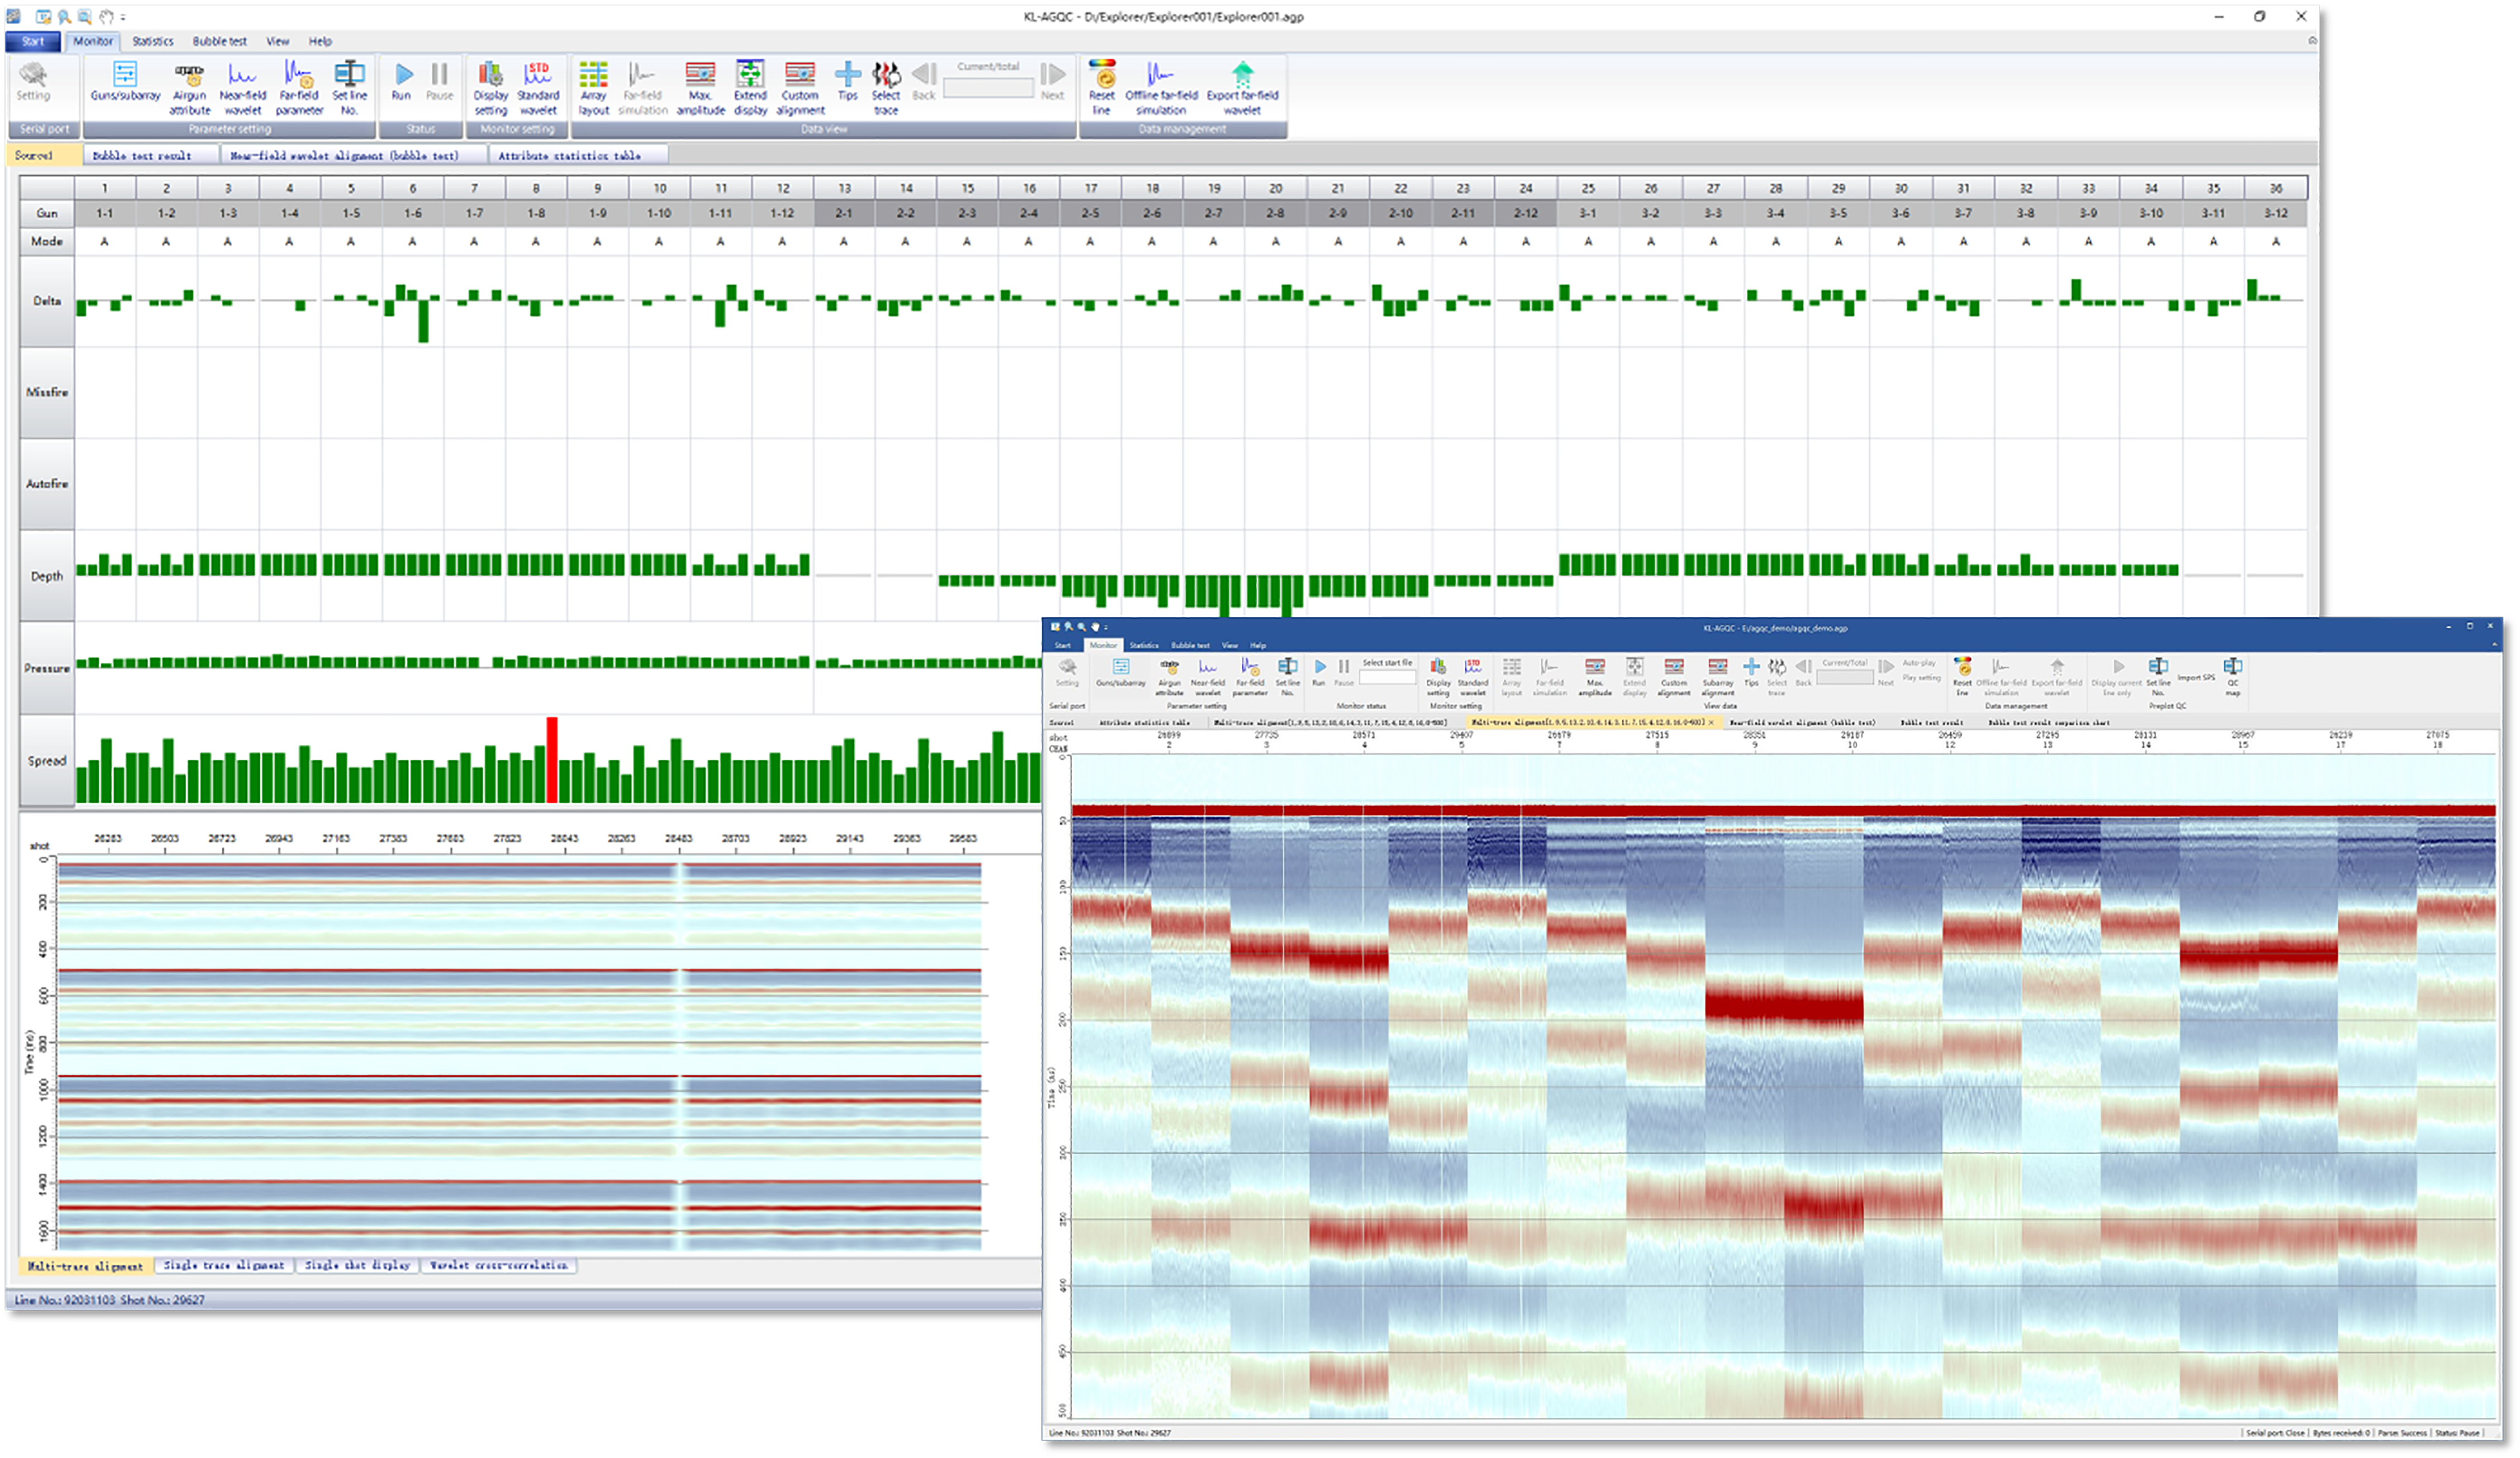The width and height of the screenshot is (2520, 1458).
Task: Open Display setting in Explorer001 window
Action: (490, 88)
